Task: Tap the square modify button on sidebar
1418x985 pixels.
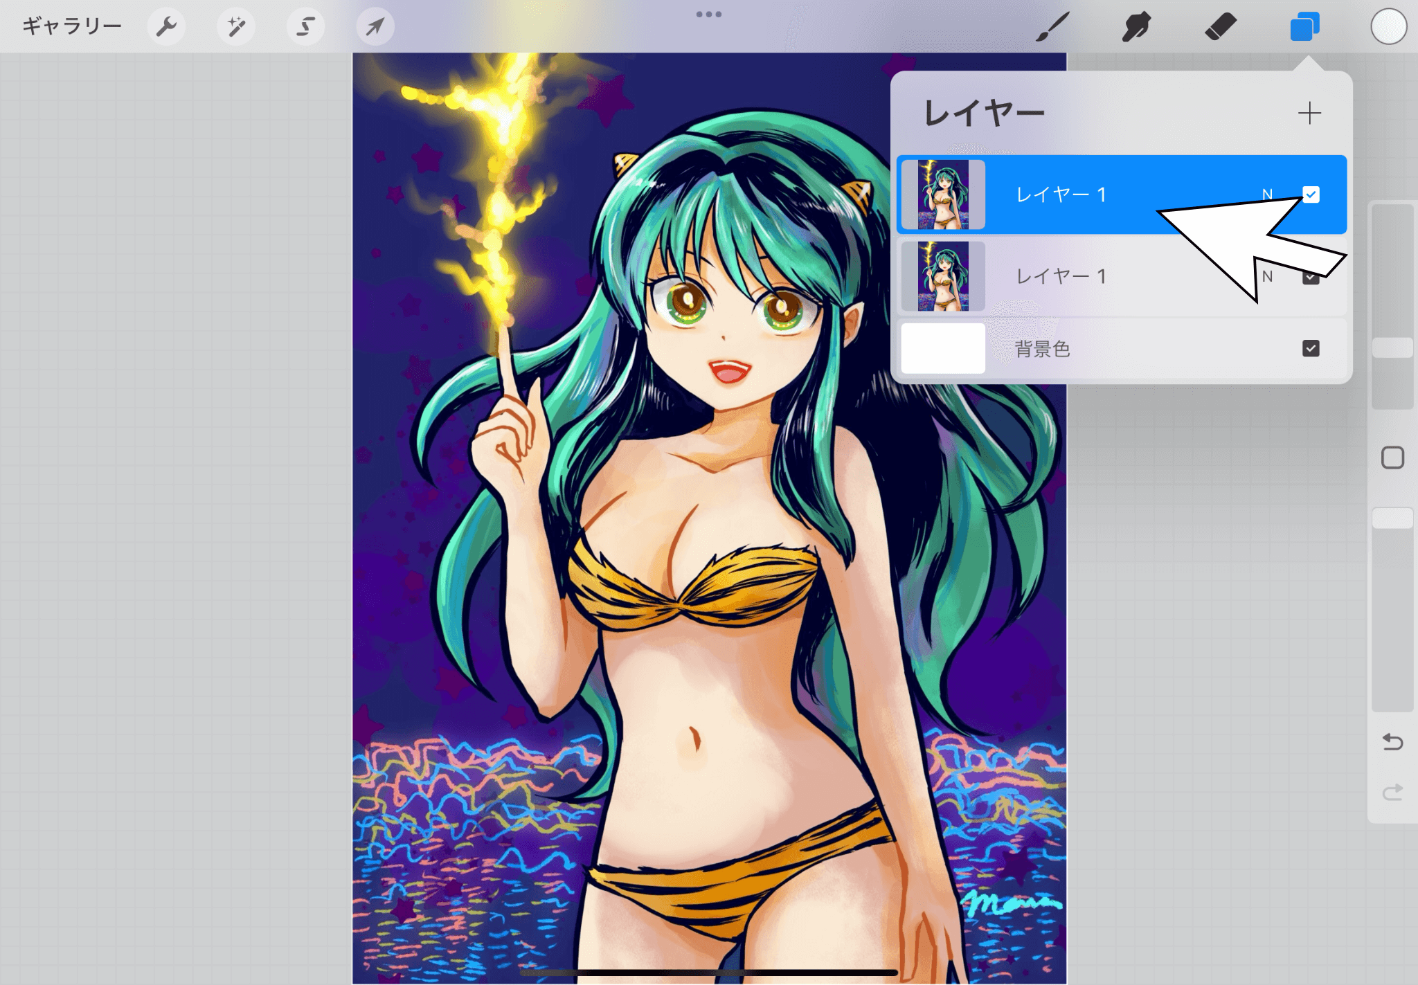Action: click(1392, 458)
